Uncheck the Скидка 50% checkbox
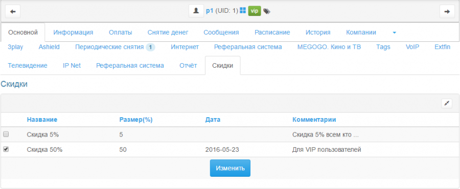Screen dimensions: 460x189 click(x=6, y=149)
